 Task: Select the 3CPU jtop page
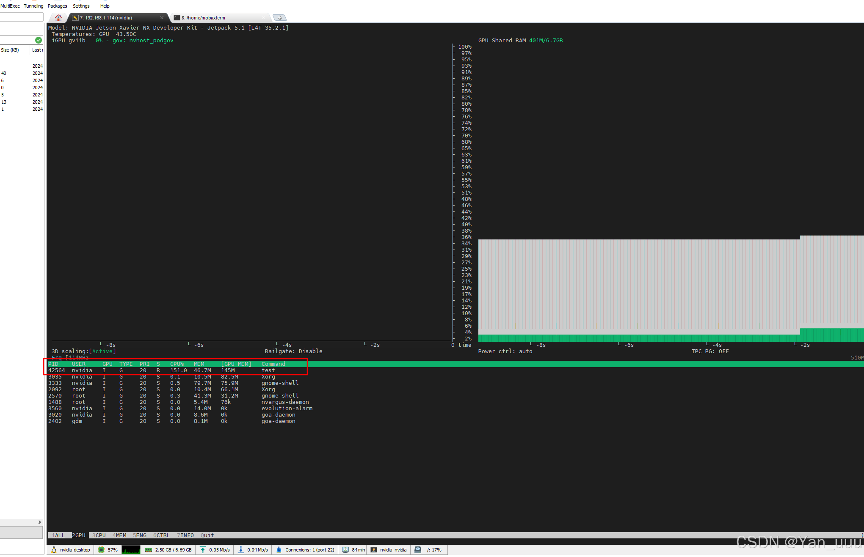click(99, 535)
